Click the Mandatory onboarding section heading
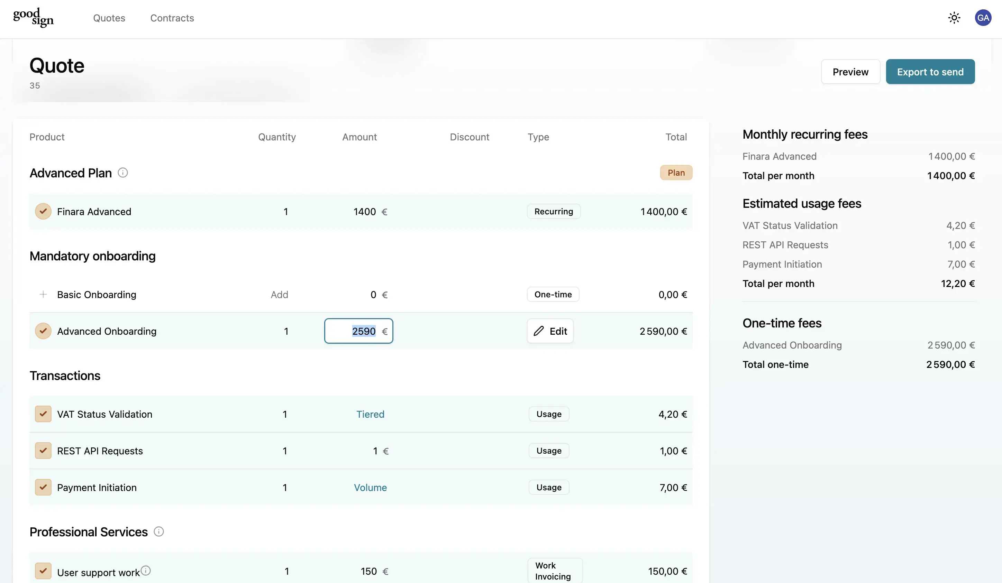Viewport: 1002px width, 583px height. point(92,256)
